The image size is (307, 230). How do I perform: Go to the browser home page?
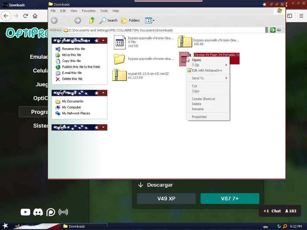point(35,16)
